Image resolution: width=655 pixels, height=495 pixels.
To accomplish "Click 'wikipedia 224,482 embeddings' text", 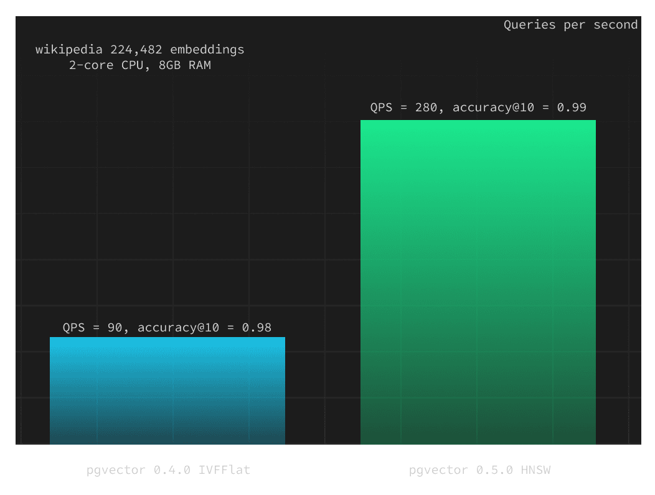I will point(140,50).
